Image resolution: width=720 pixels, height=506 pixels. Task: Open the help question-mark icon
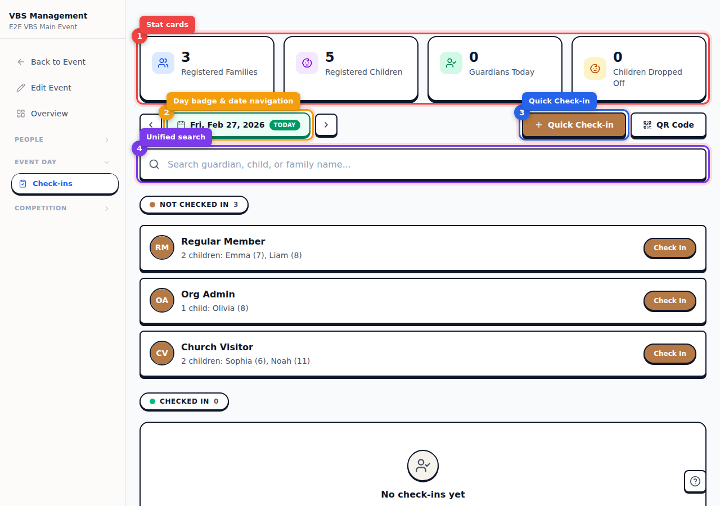point(695,481)
